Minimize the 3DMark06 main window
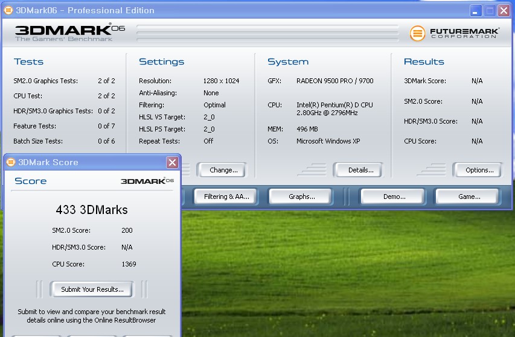515x337 pixels. (x=475, y=10)
